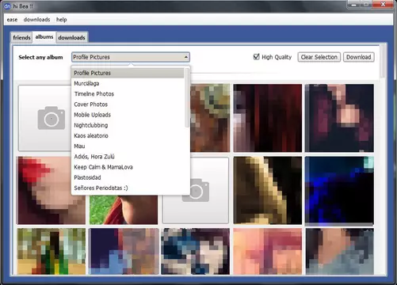Choose 'Plastosidad' album from the list
This screenshot has height=285, width=397.
point(128,177)
